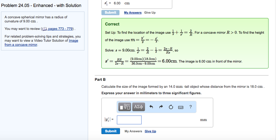The width and height of the screenshot is (276, 140).
Task: Open the keyboard shortcuts icon
Action: tap(181, 107)
